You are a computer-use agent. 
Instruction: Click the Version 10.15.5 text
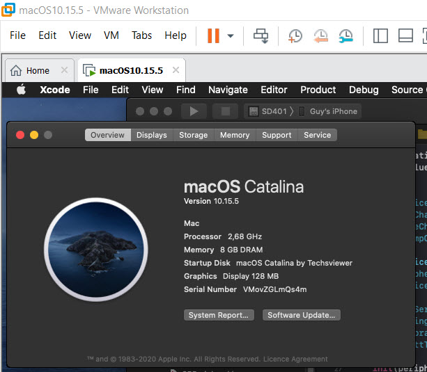[211, 201]
